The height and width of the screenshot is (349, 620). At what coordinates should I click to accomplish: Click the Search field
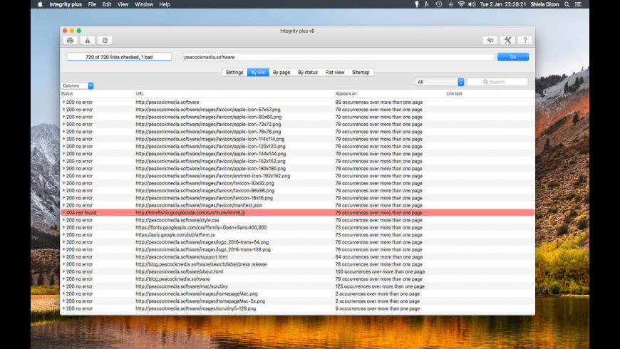pyautogui.click(x=497, y=82)
